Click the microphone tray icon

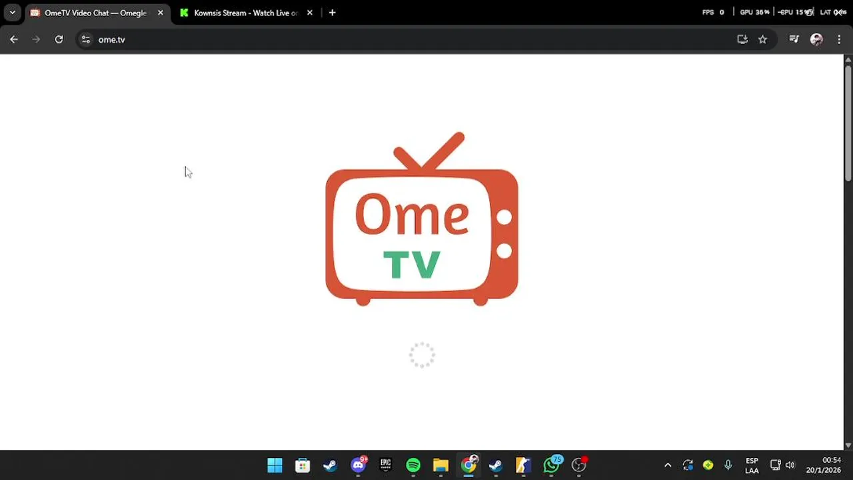[x=728, y=465]
